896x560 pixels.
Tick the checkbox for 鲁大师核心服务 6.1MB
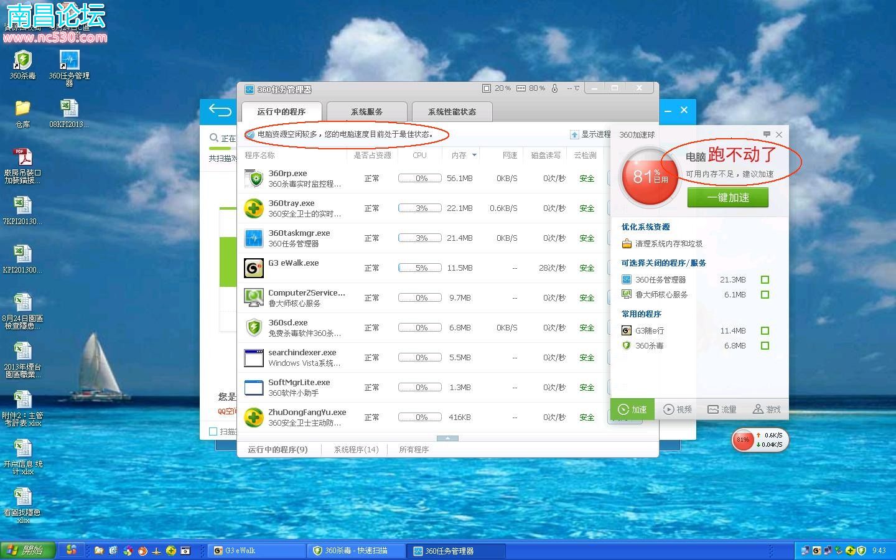tap(765, 295)
